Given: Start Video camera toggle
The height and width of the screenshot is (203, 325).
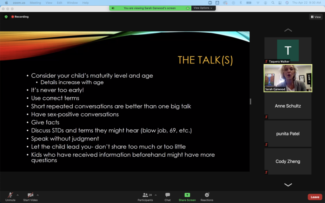Looking at the screenshot, I should coord(30,195).
